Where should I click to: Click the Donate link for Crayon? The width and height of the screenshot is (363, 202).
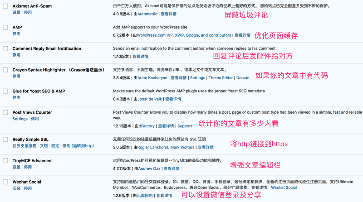click(243, 78)
